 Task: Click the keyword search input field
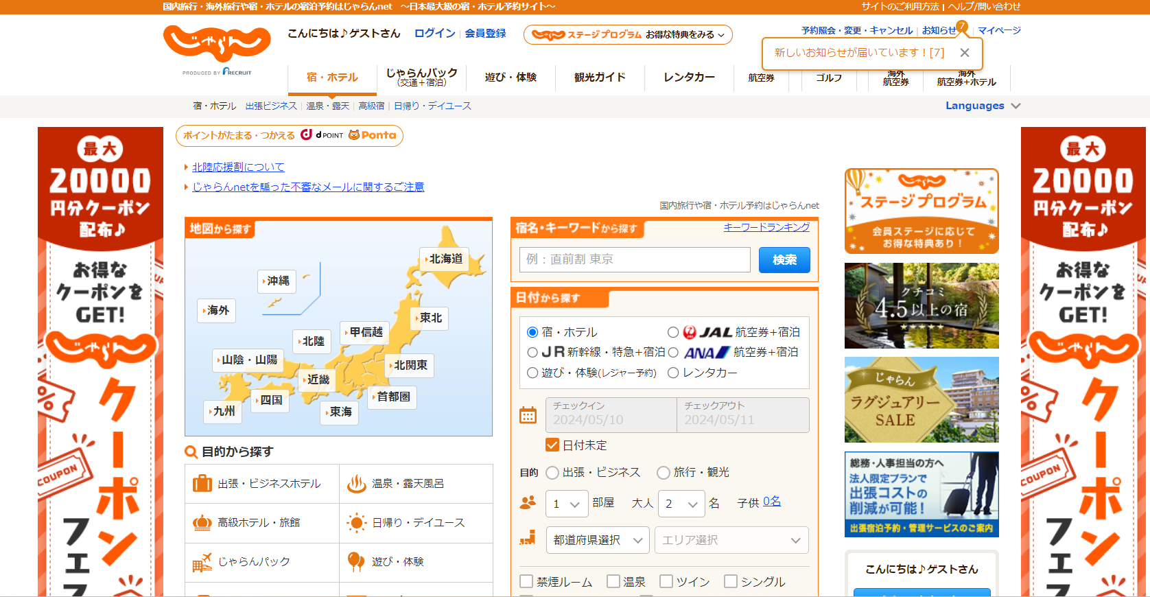pyautogui.click(x=635, y=259)
